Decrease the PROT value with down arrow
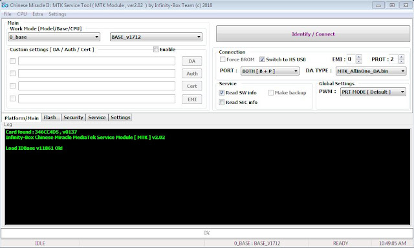This screenshot has height=248, width=414. pos(401,61)
